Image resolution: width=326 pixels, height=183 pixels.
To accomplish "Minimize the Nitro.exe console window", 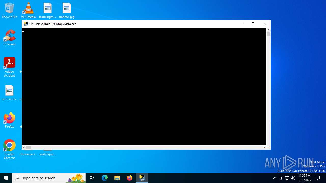I will click(x=241, y=24).
